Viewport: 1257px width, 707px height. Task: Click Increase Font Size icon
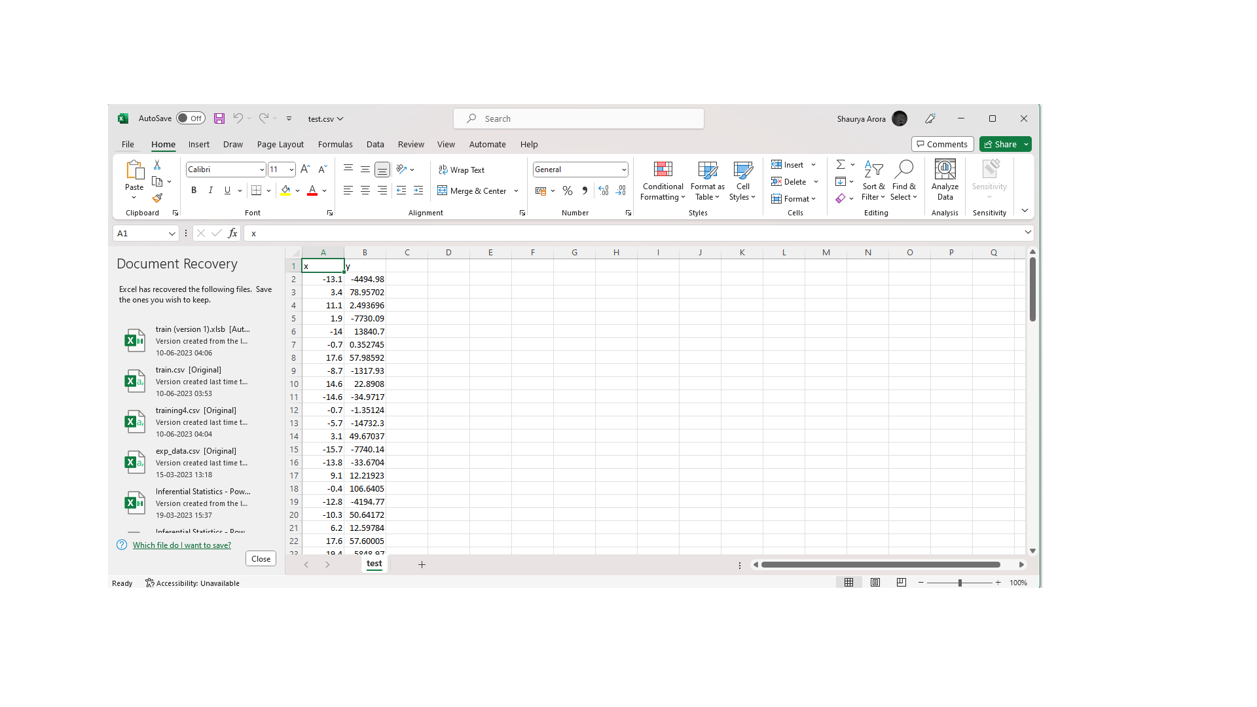305,170
